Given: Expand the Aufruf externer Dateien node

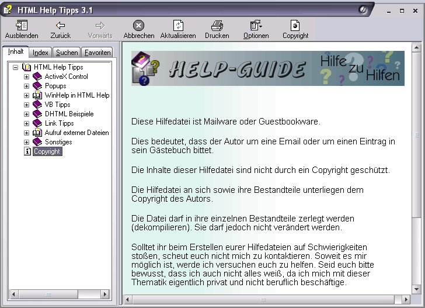Looking at the screenshot, I should pyautogui.click(x=26, y=133).
